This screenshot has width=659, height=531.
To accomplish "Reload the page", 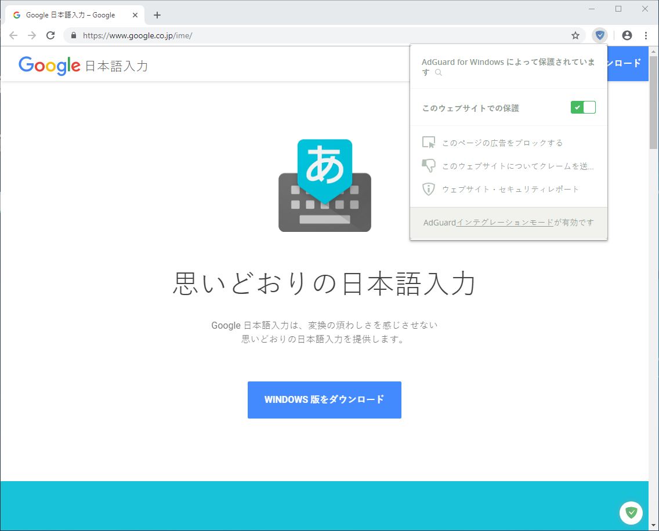I will click(x=50, y=35).
